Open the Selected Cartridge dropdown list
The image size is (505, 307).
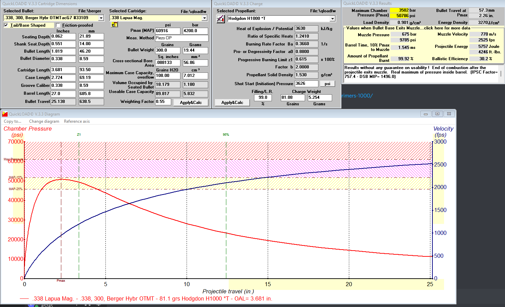point(204,18)
